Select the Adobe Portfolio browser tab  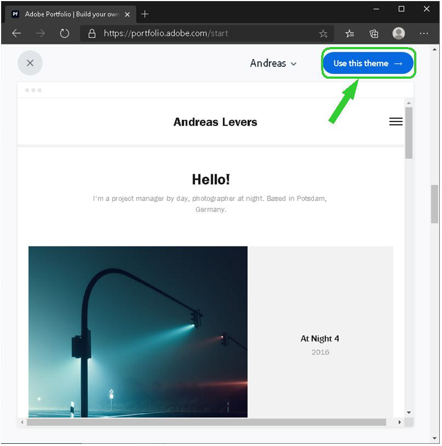click(x=71, y=14)
